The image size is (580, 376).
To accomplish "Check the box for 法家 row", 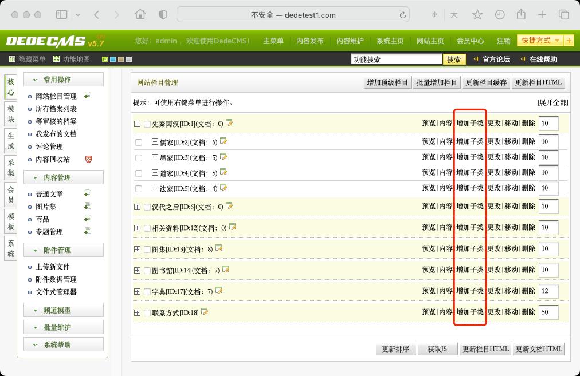I will (139, 189).
